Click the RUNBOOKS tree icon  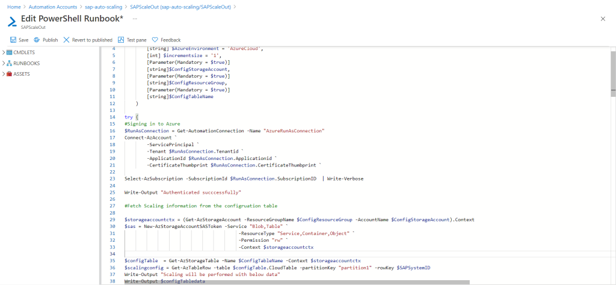point(10,63)
